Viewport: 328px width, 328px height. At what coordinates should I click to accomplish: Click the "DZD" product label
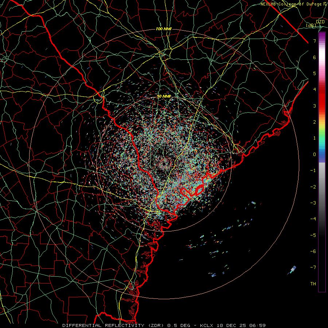320,22
